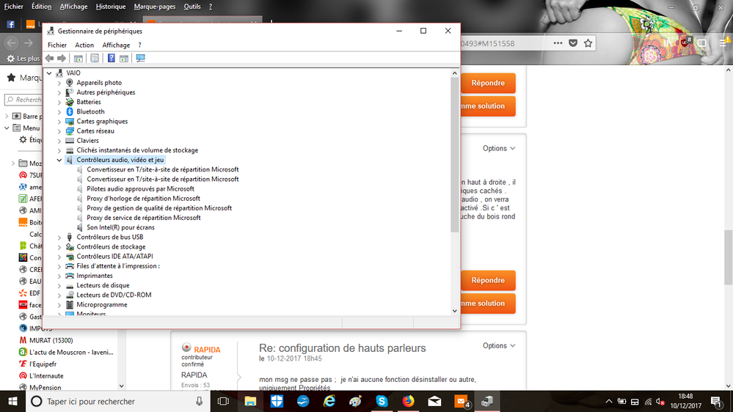Click the blue Help question mark icon
The image size is (733, 412).
pos(112,59)
